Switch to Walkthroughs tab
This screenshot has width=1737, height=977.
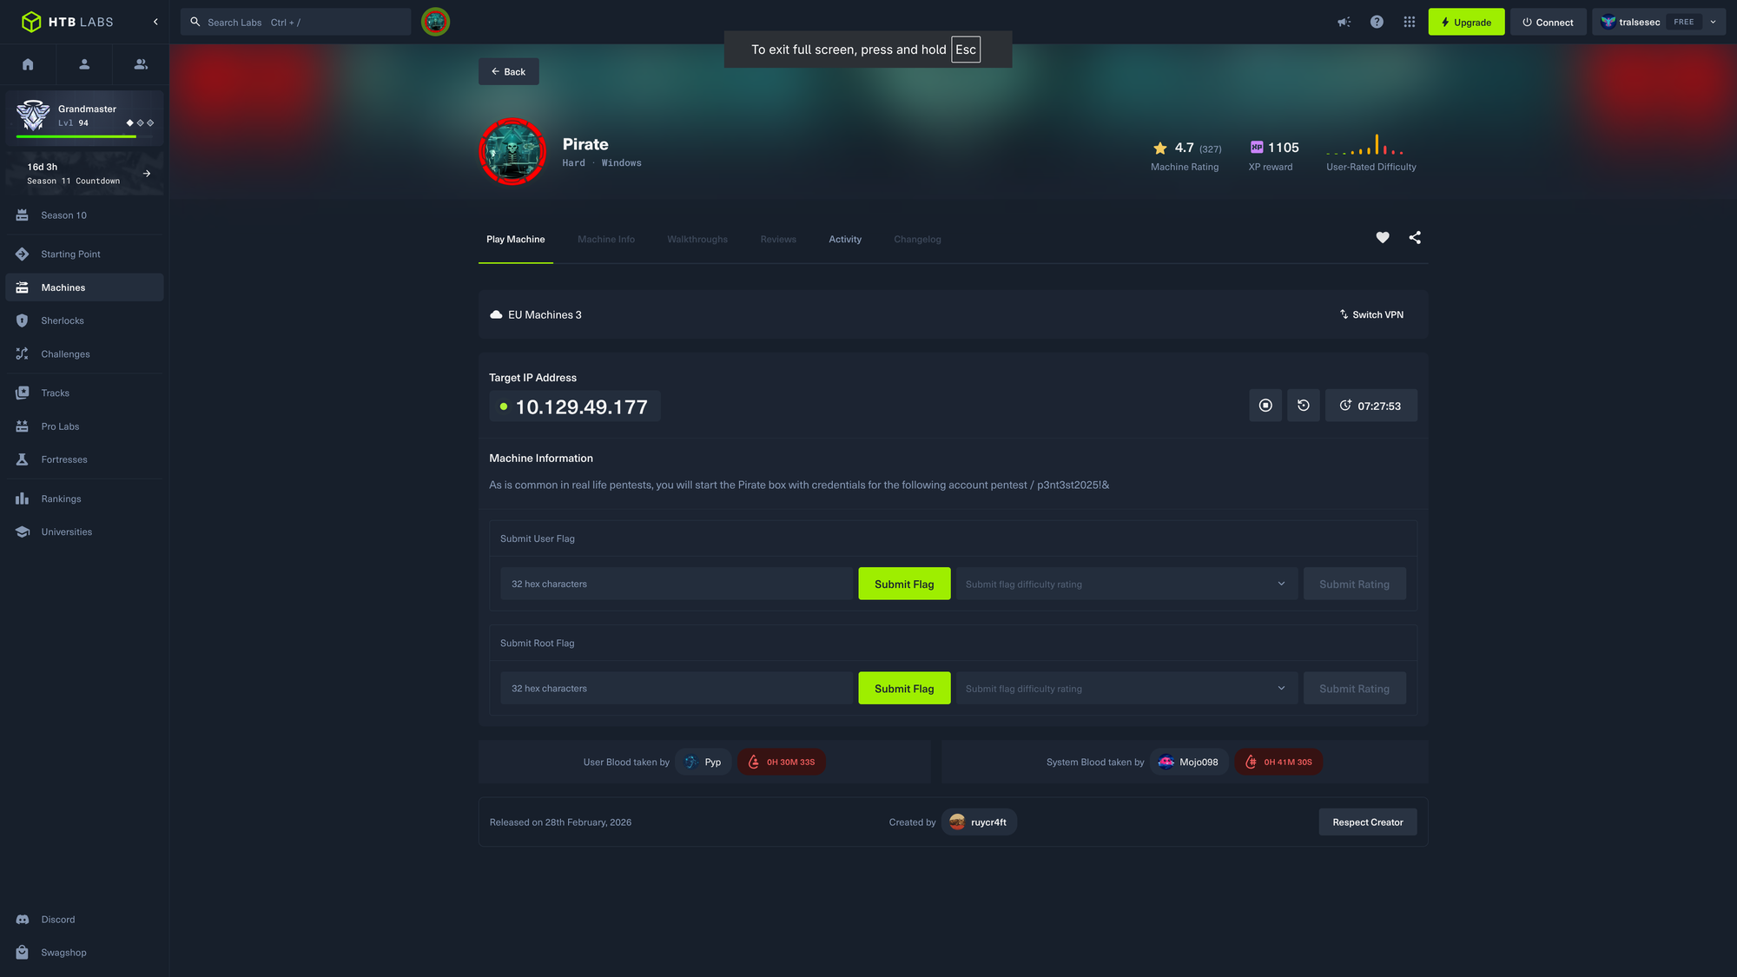click(x=697, y=240)
